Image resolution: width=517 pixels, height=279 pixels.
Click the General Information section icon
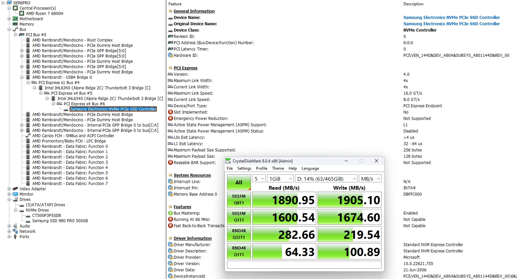pos(170,11)
